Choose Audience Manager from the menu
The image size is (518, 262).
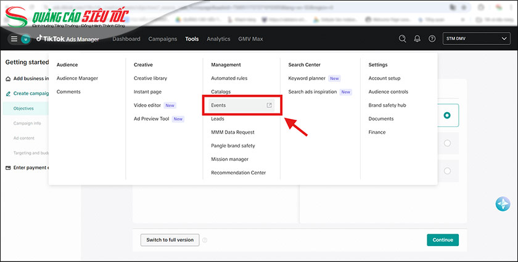point(77,78)
